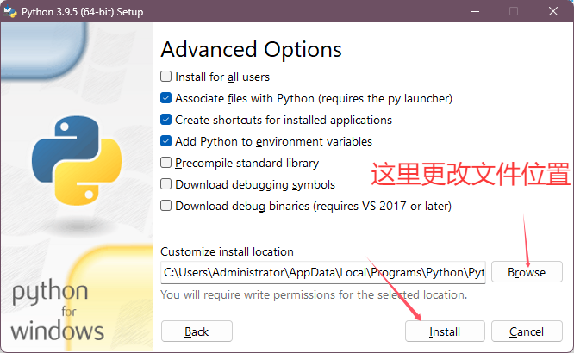
Task: Click the install location path field
Action: (x=323, y=272)
